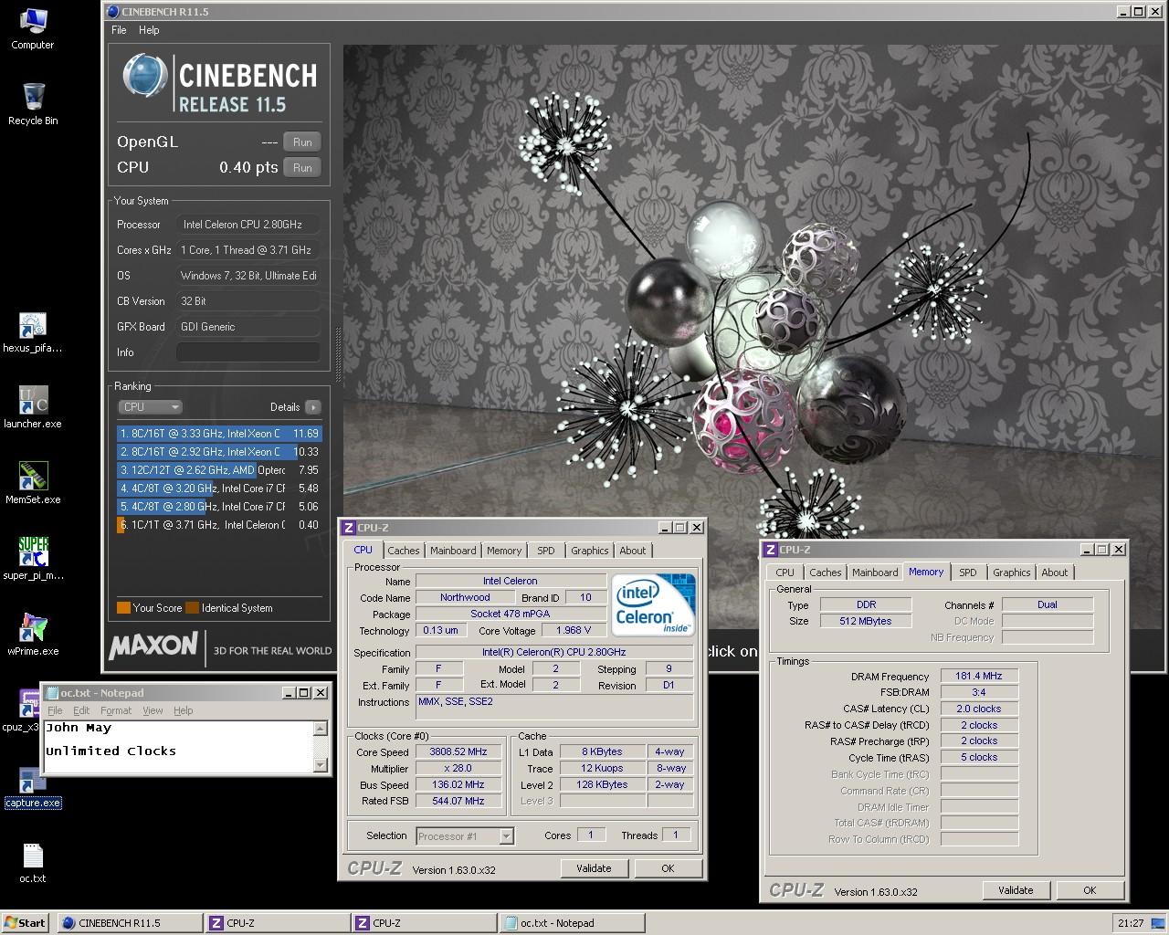The width and height of the screenshot is (1169, 935).
Task: Switch to SPD tab in CPU-Z Memory window
Action: [x=968, y=573]
